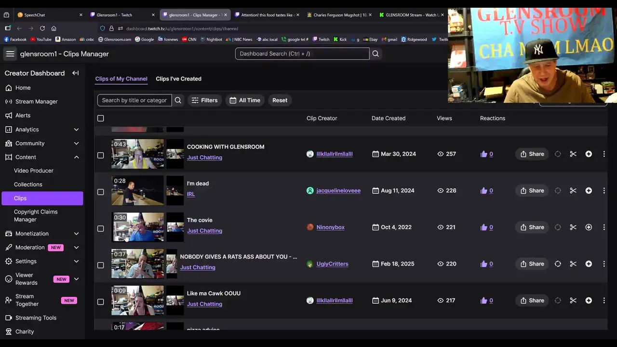Open the 0:37 NOBODY GIVES A RATS thumbnail

[x=138, y=264]
